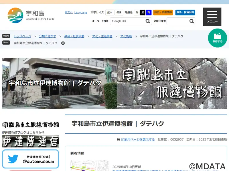The width and height of the screenshot is (229, 171).
Task: Select the blue 青 background color
Action: (x=149, y=13)
